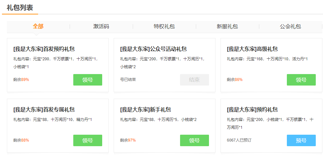Open the 激活码 tab
Image resolution: width=323 pixels, height=156 pixels.
coord(101,27)
